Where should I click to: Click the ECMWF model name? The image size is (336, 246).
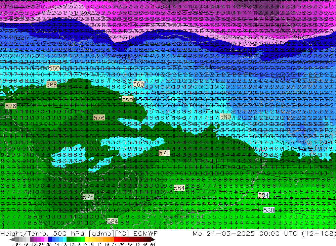point(145,234)
